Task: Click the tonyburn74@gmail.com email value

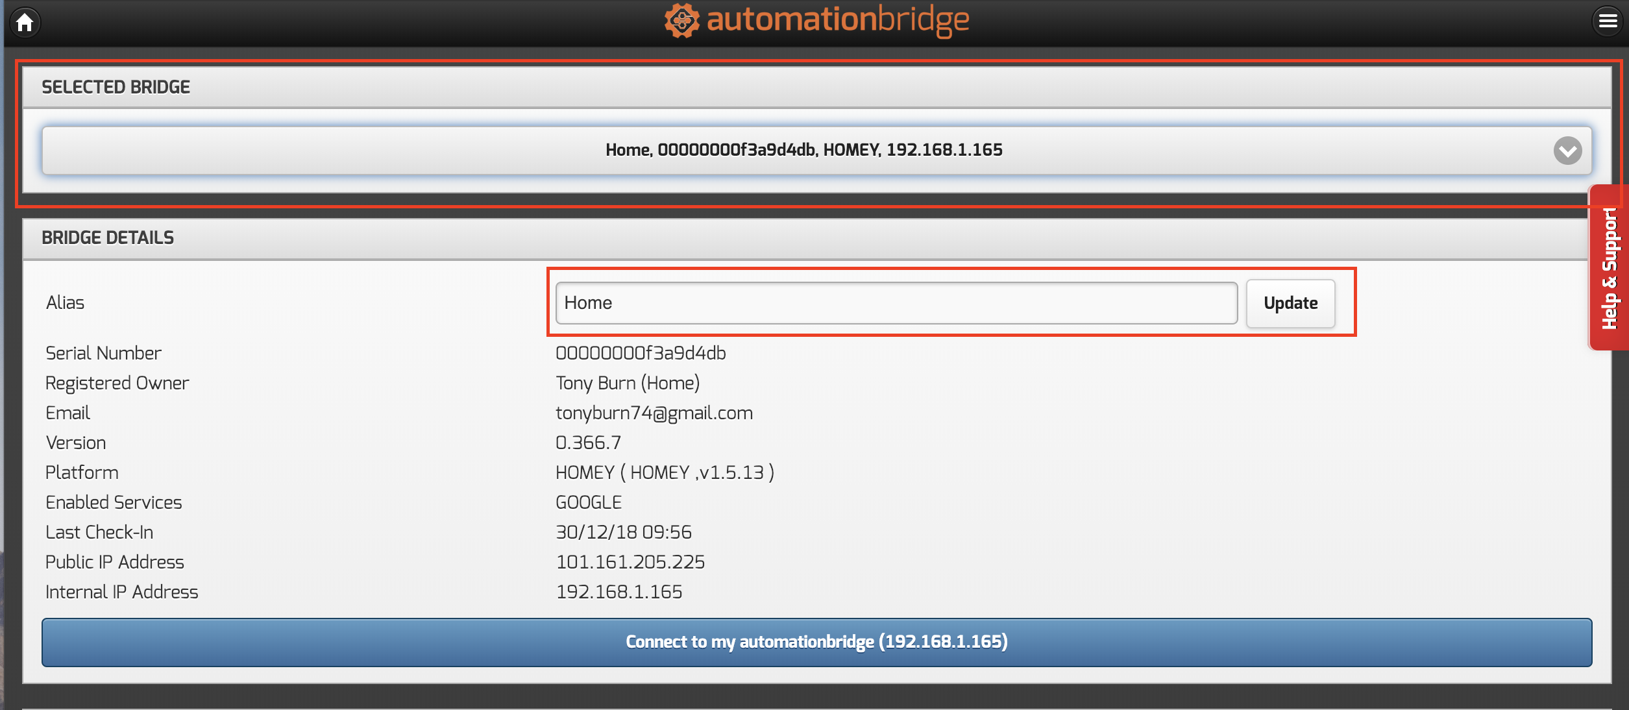Action: click(x=654, y=413)
